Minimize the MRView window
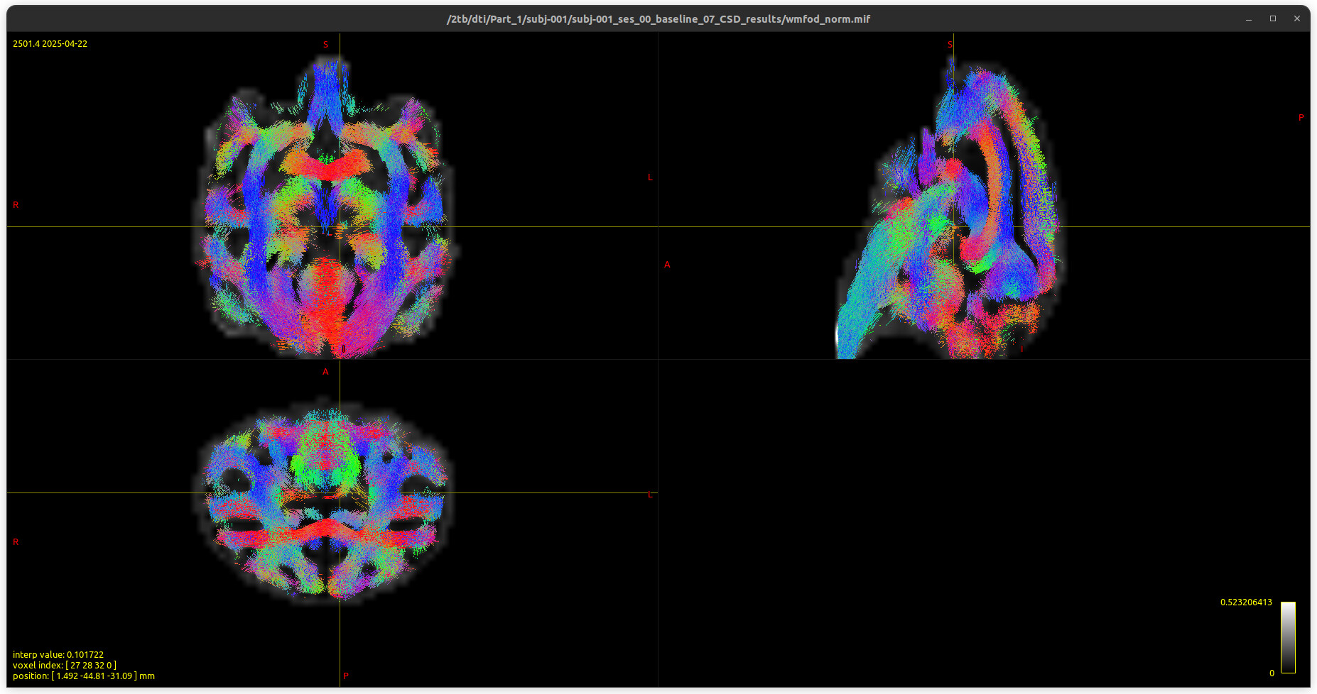Viewport: 1317px width, 694px height. 1248,19
